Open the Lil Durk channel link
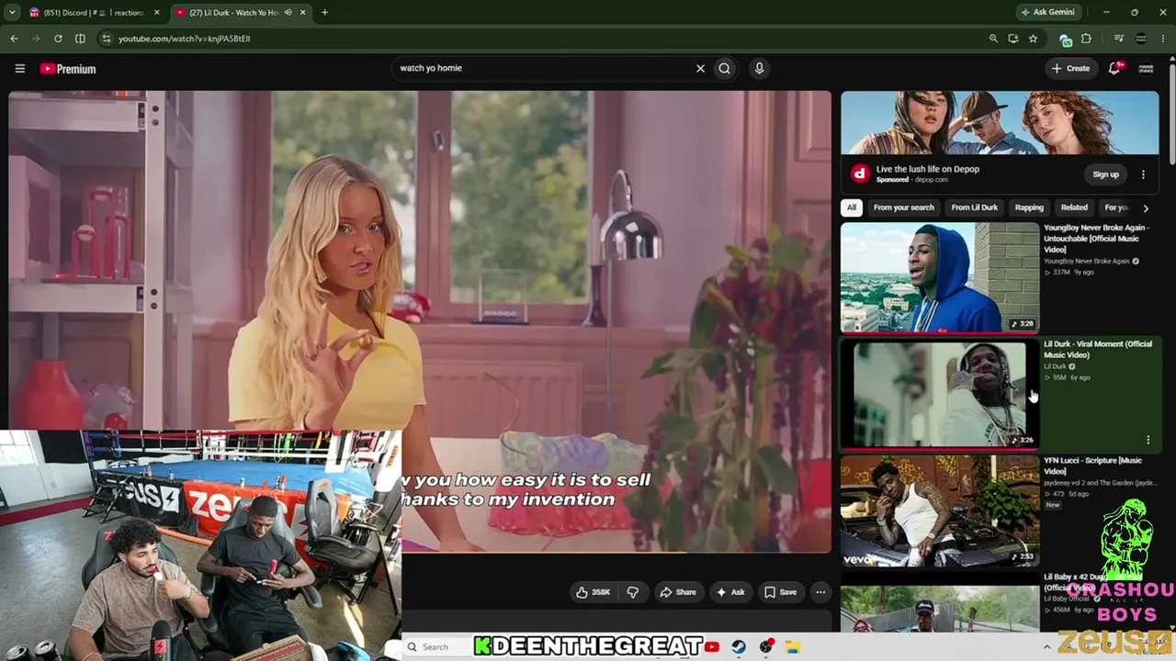Screen dimensions: 1176x661 tap(1055, 366)
